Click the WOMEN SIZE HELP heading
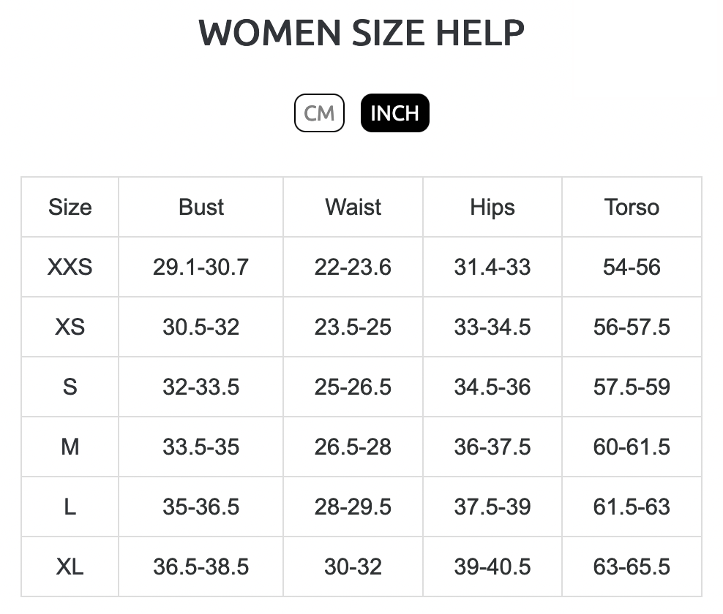This screenshot has height=614, width=723. tap(361, 33)
